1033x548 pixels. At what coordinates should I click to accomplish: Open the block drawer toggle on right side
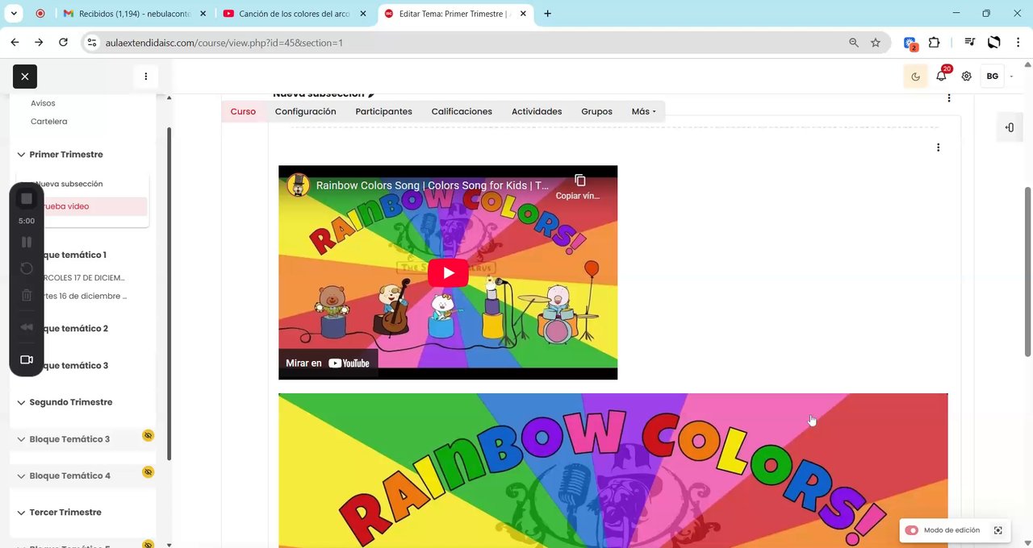pos(1010,127)
